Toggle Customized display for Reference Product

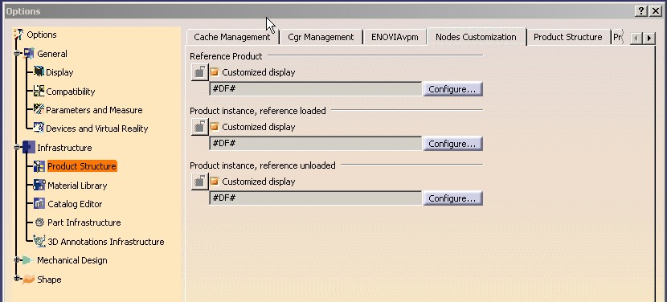pos(215,72)
